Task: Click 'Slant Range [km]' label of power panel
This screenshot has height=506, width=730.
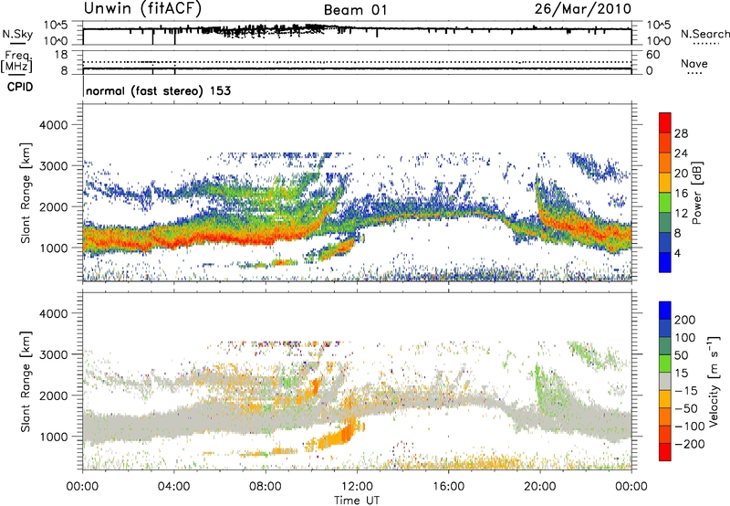Action: click(26, 193)
